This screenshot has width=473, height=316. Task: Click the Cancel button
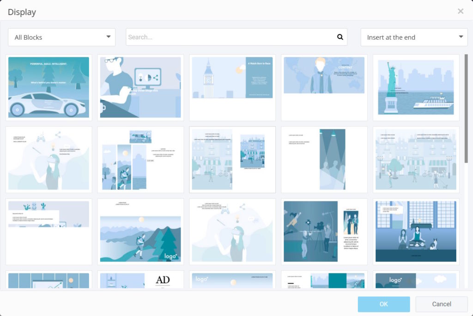tap(441, 304)
